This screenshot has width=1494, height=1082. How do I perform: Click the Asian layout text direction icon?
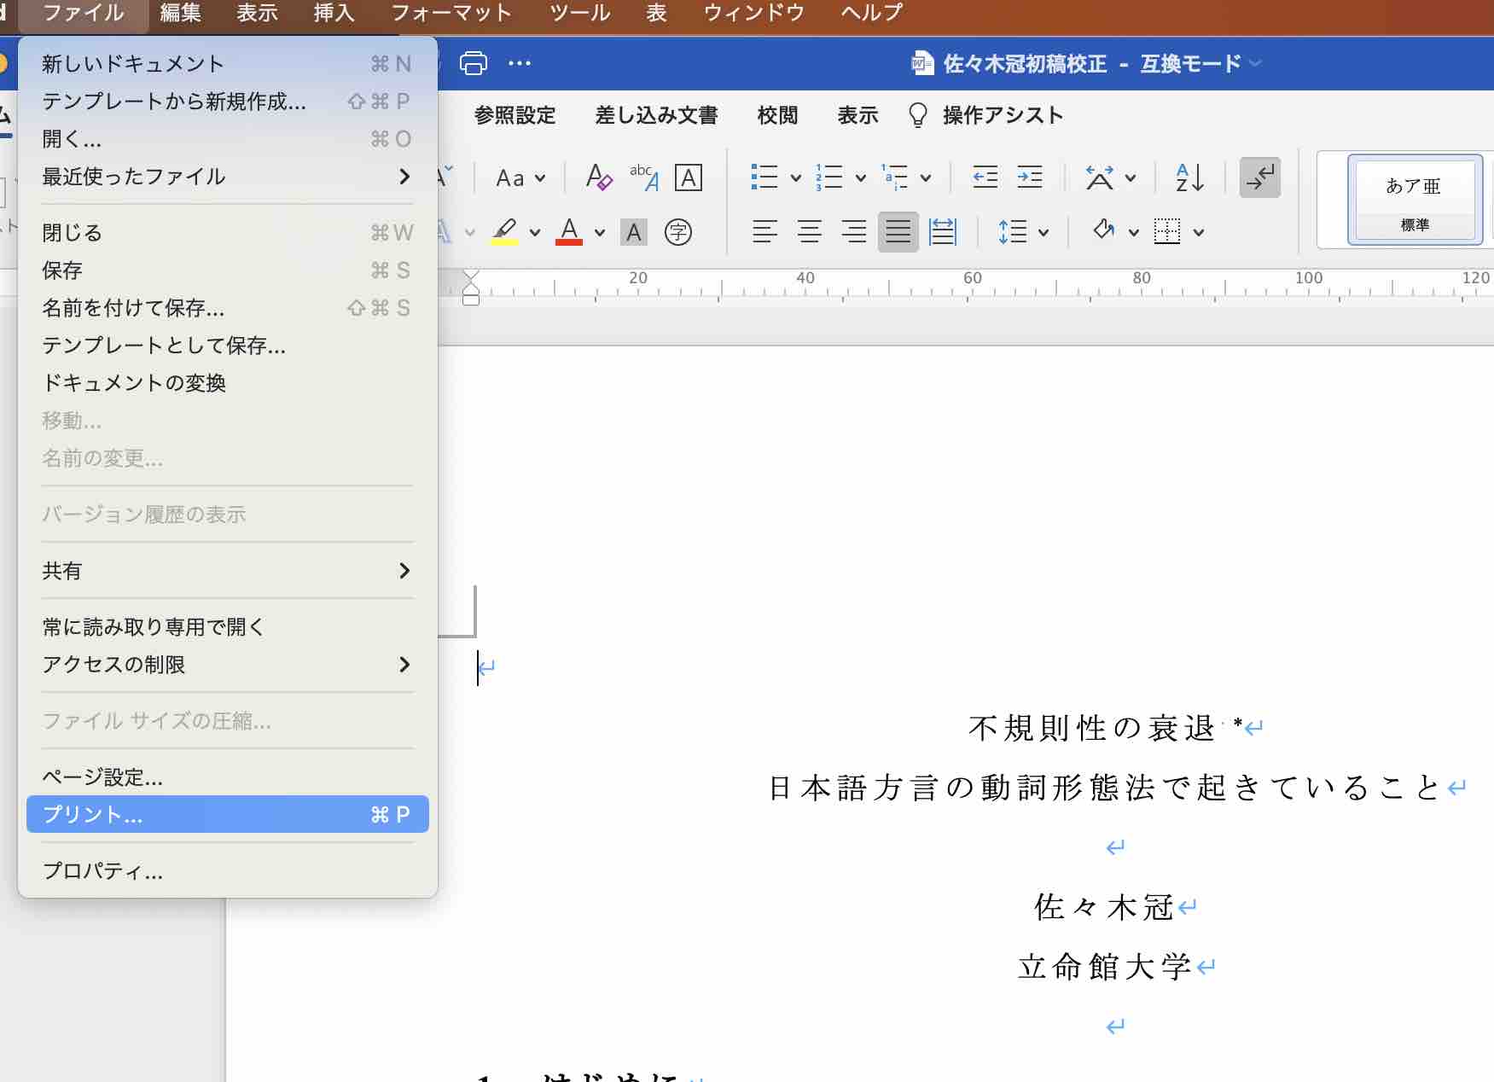(x=1099, y=177)
